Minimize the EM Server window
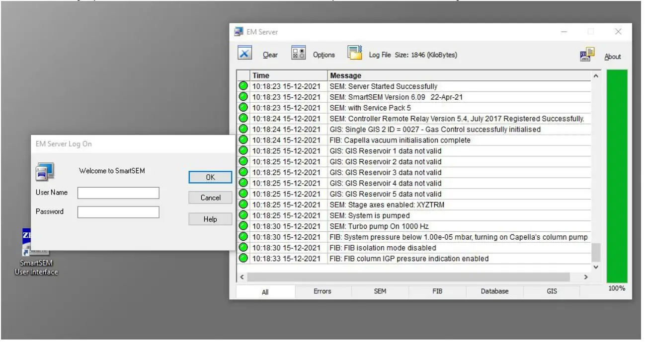 pos(564,32)
